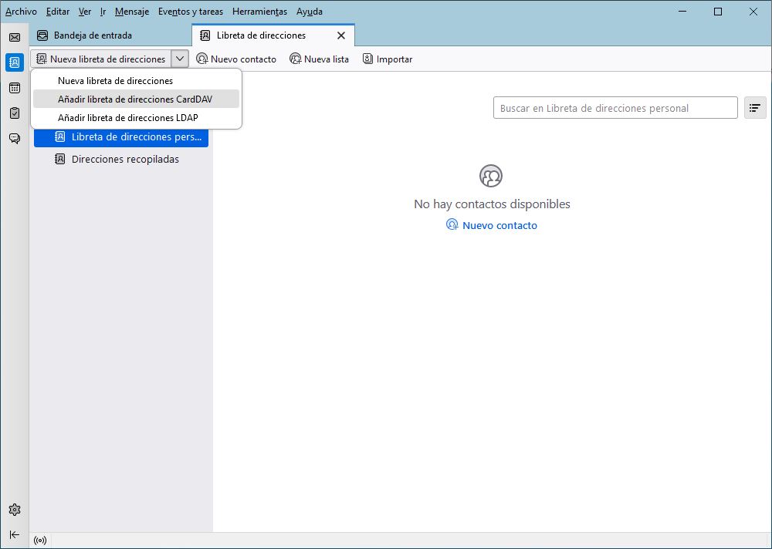772x549 pixels.
Task: Choose Añadir libreta de direcciones LDAP
Action: (127, 118)
